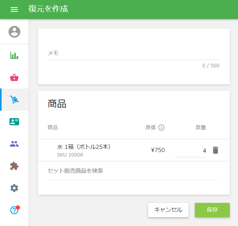
Task: Click the quantity field showing 4
Action: point(190,151)
